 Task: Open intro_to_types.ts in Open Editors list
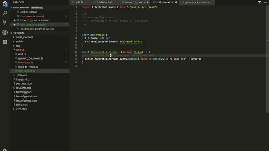[x=40, y=21]
